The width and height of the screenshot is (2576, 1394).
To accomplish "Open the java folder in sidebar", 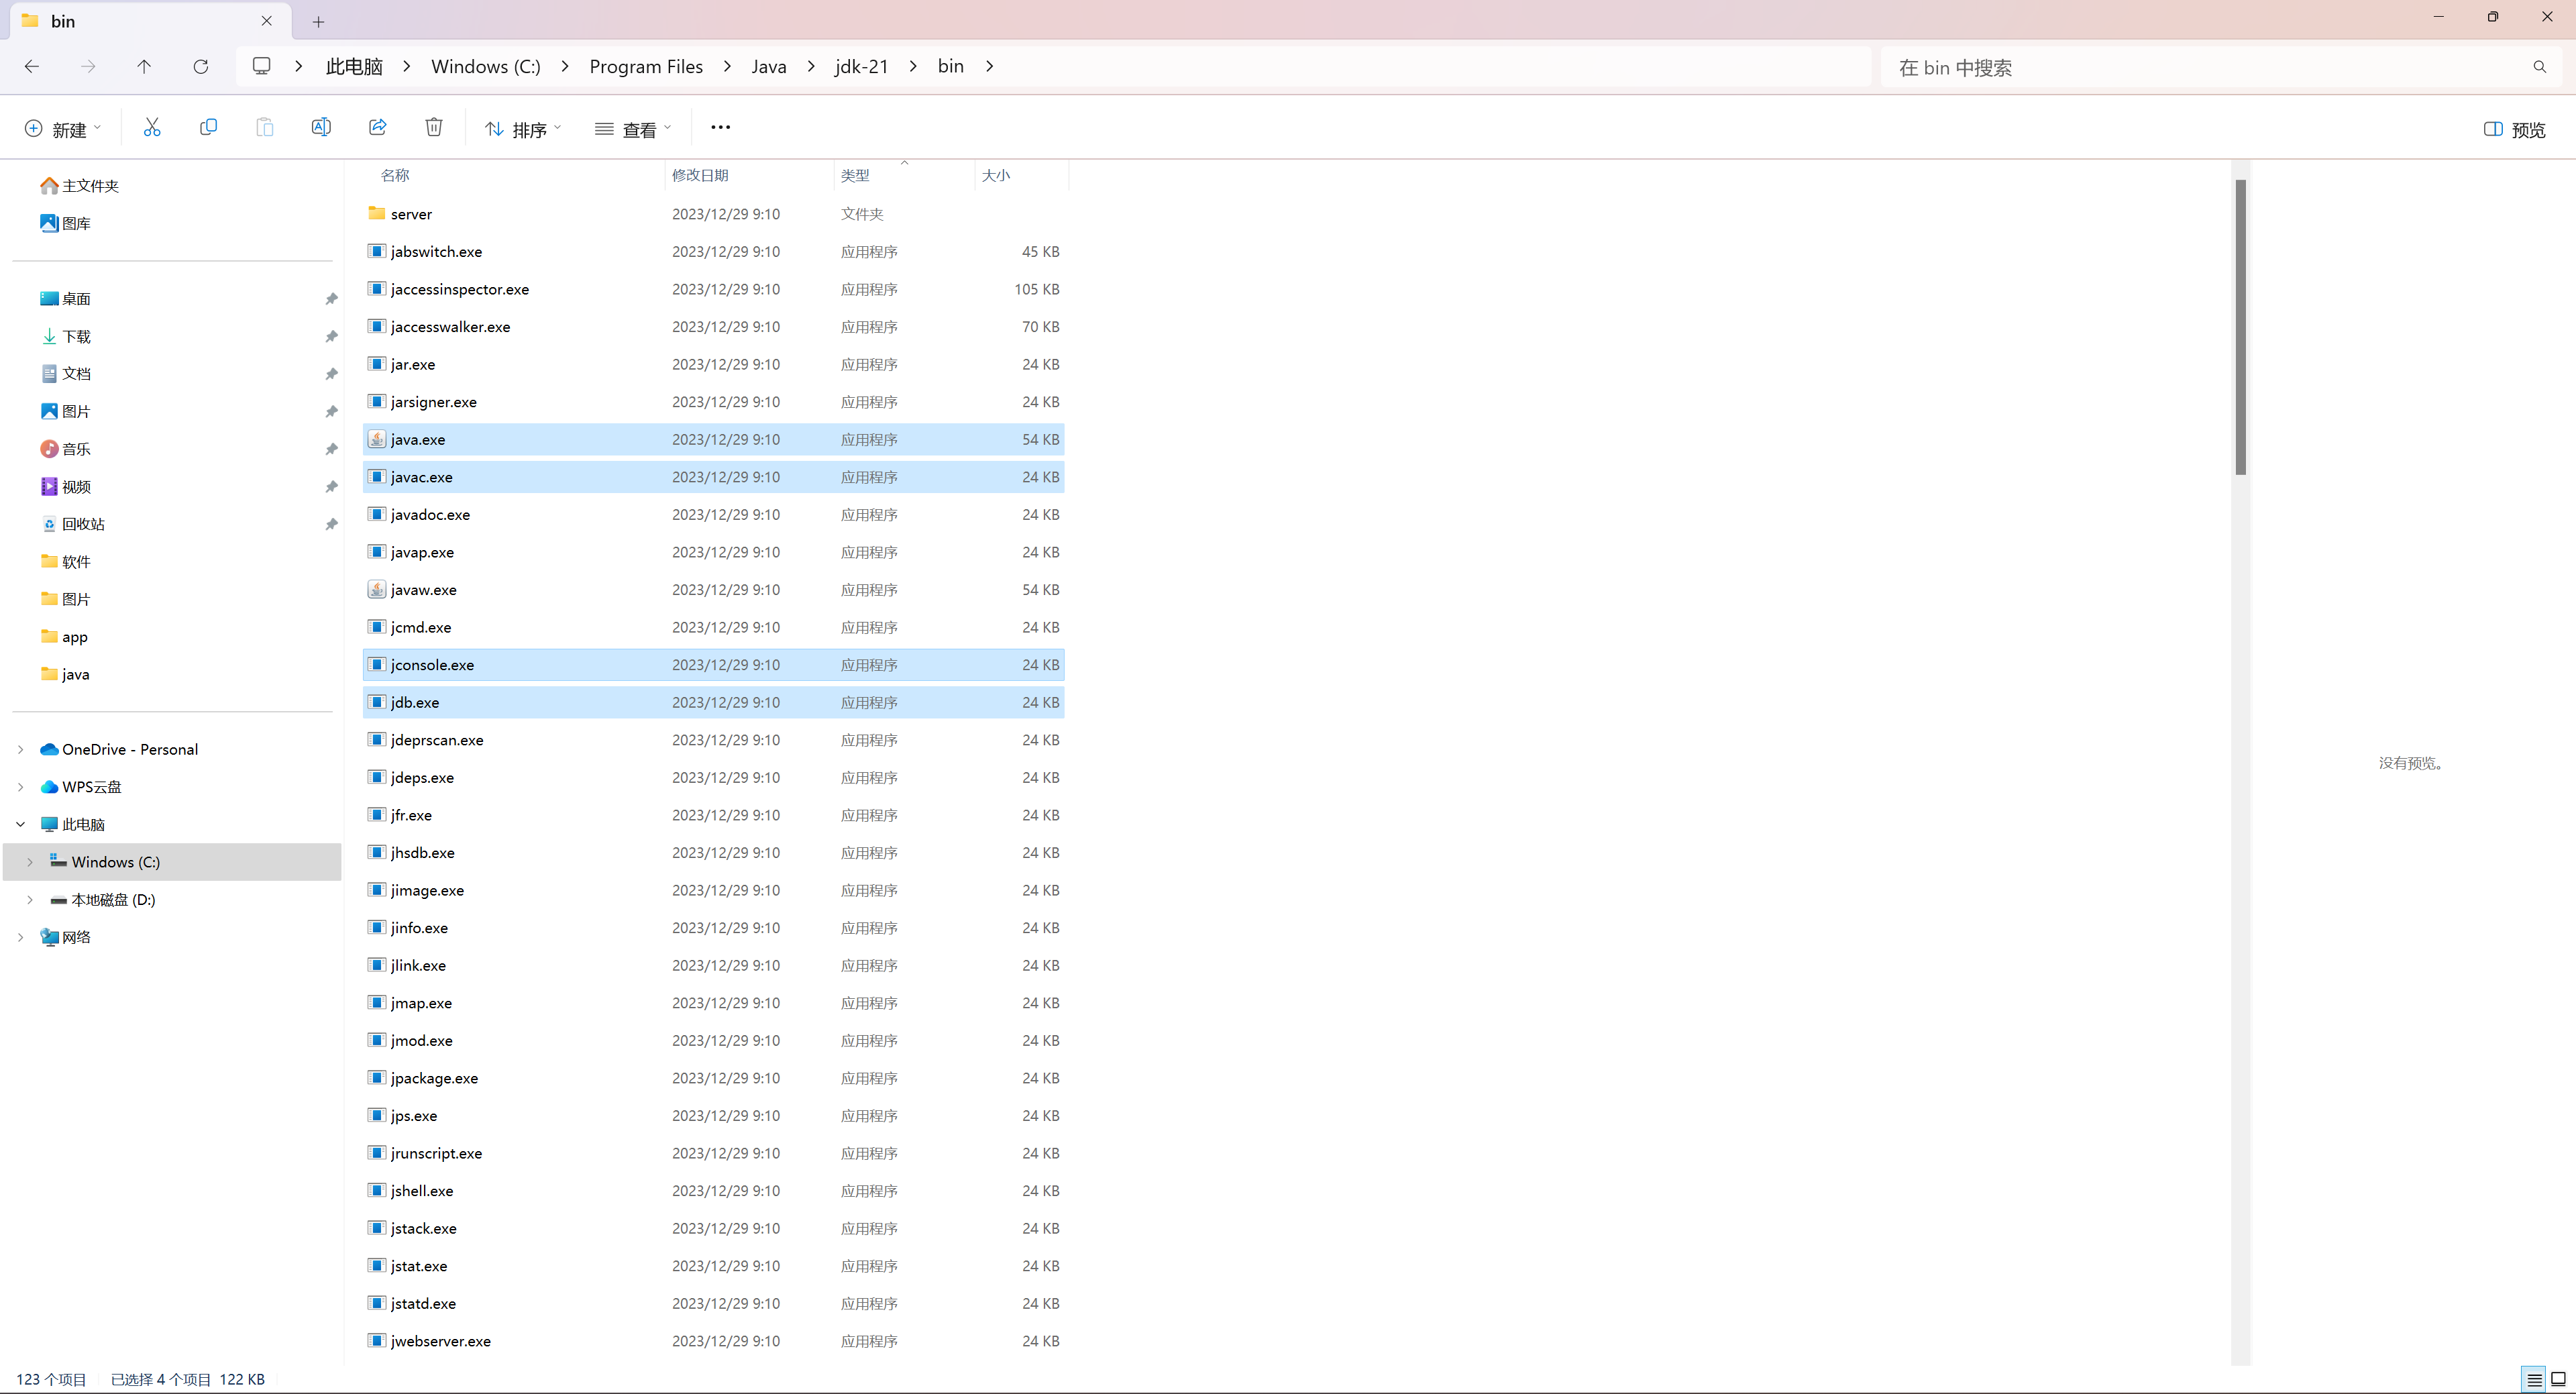I will [x=65, y=674].
